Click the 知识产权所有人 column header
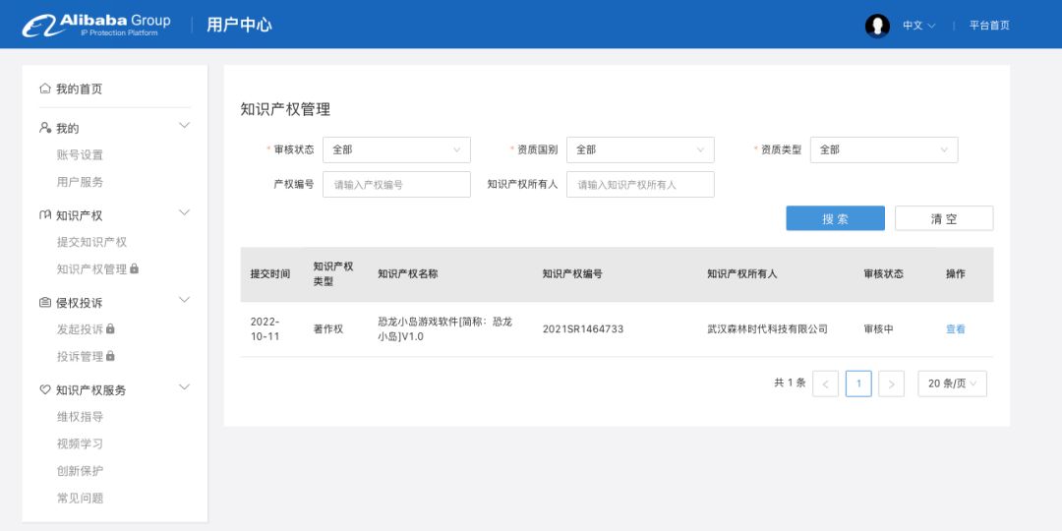The height and width of the screenshot is (531, 1062). [742, 274]
